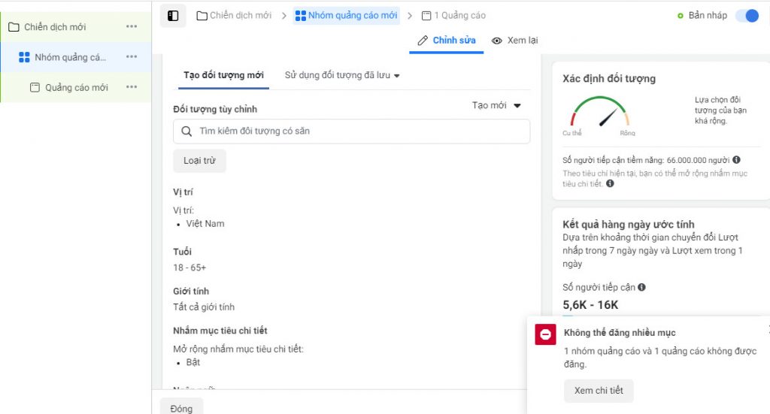The width and height of the screenshot is (770, 414).
Task: Select Quảng cáo mới in sidebar tree
Action: click(x=76, y=87)
